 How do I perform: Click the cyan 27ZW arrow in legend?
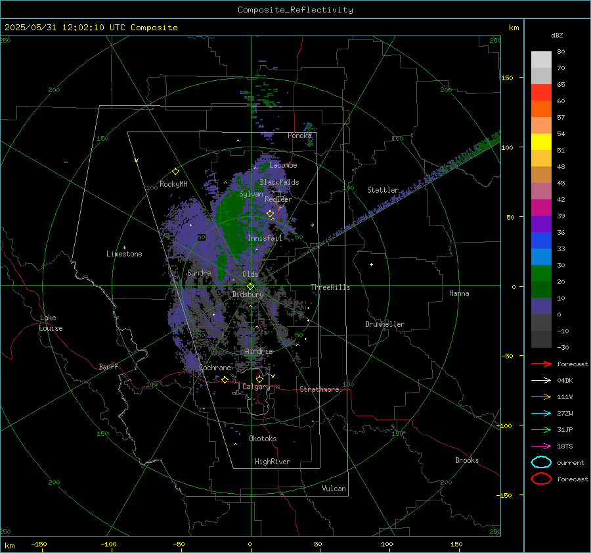point(541,414)
